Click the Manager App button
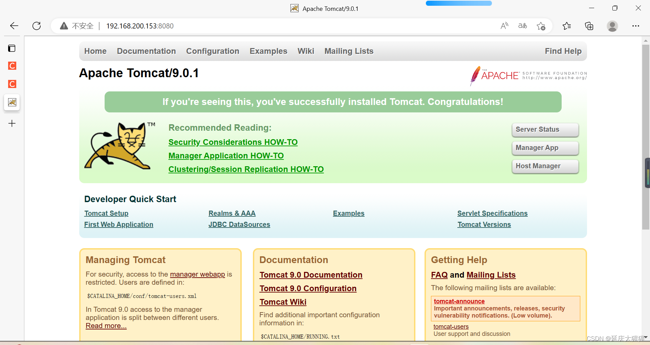The image size is (650, 345). pyautogui.click(x=545, y=148)
